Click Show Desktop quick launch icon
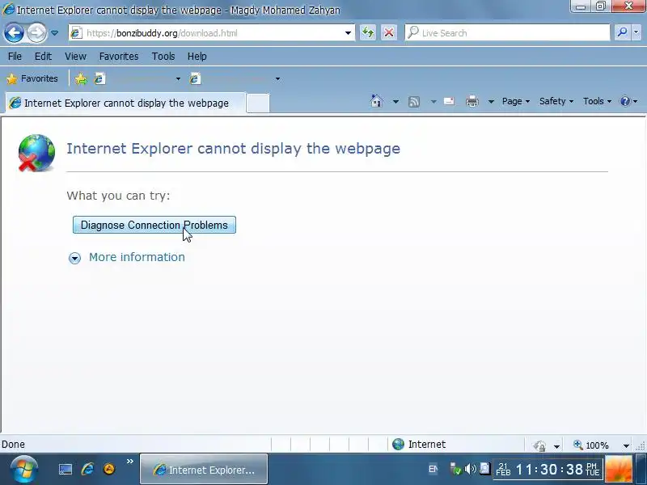Screen dimensions: 647x485 [x=66, y=470]
